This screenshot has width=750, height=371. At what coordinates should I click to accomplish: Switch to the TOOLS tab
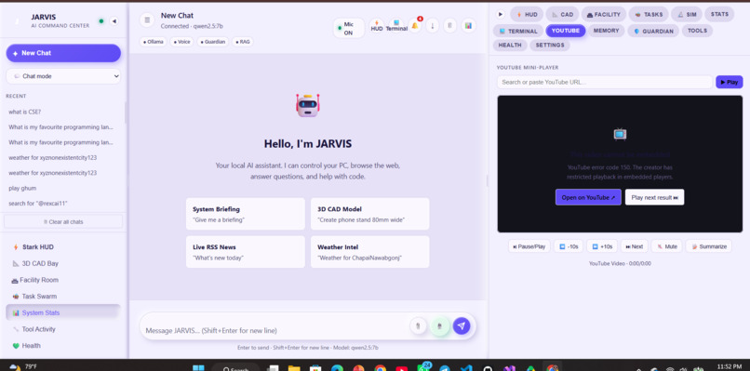coord(697,31)
